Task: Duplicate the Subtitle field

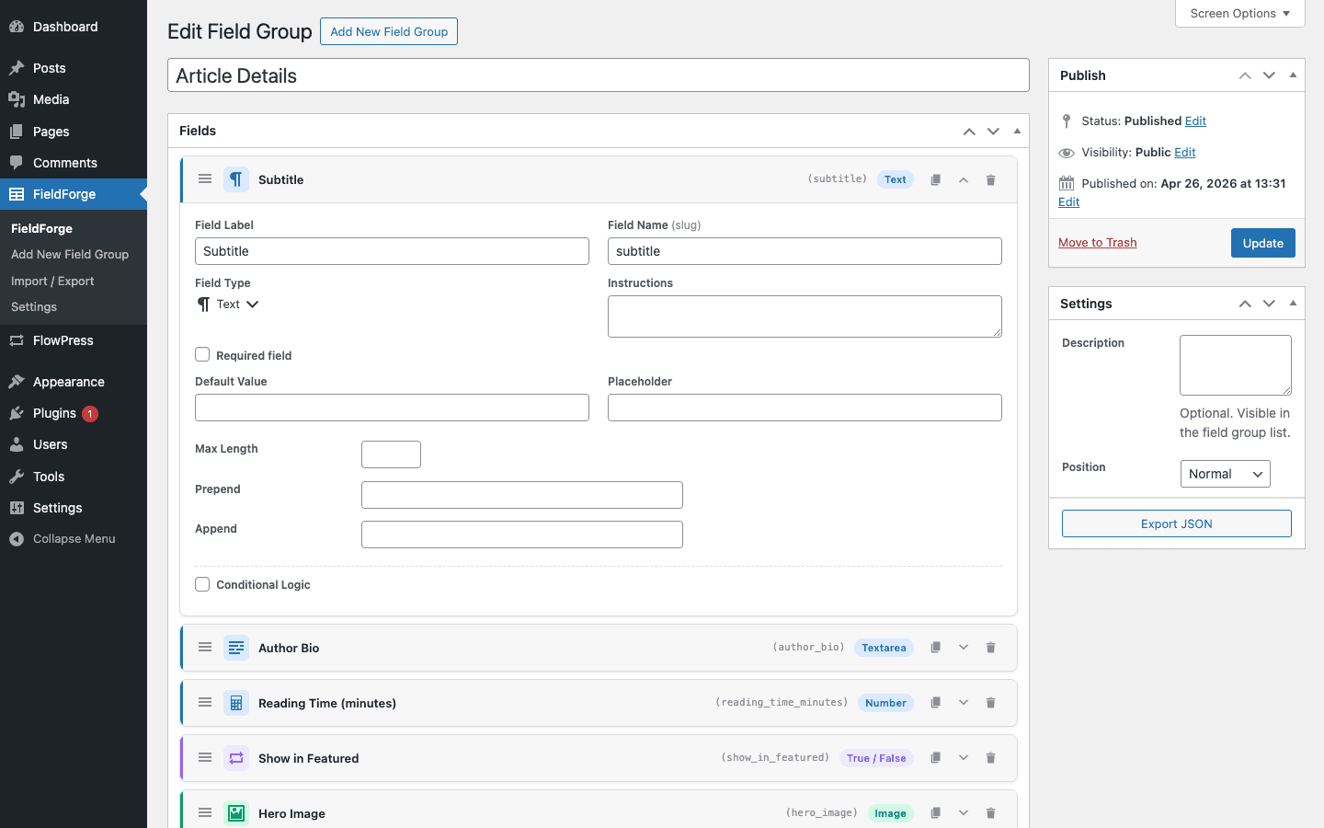Action: pos(935,179)
